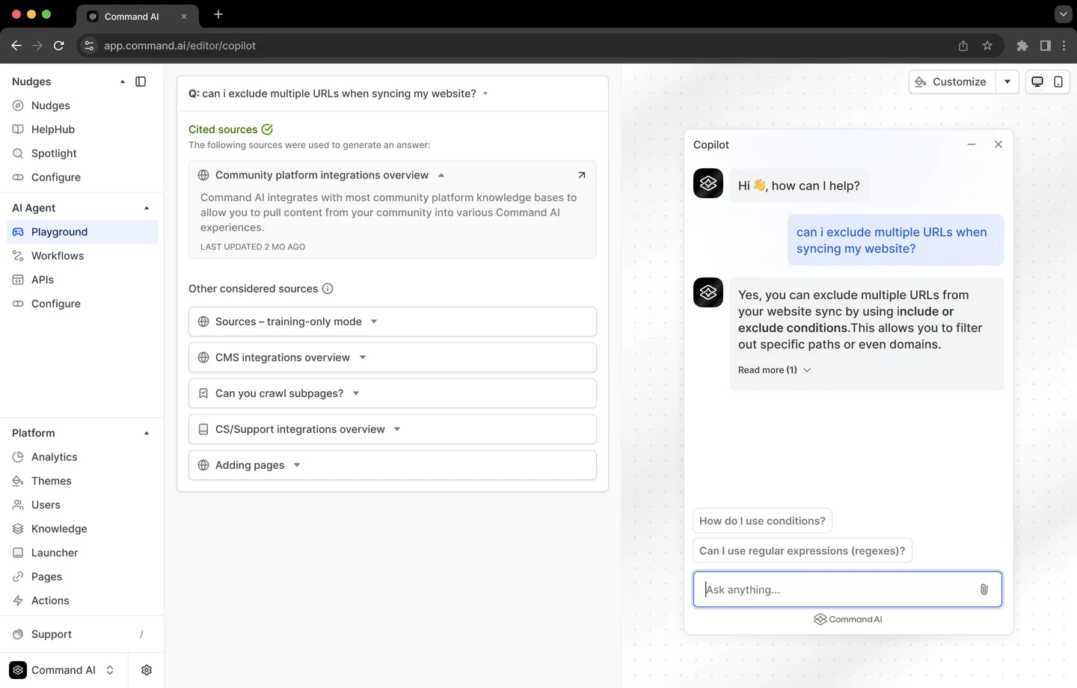Viewport: 1077px width, 688px height.
Task: Open the tab search dropdown arrow
Action: click(x=1063, y=14)
